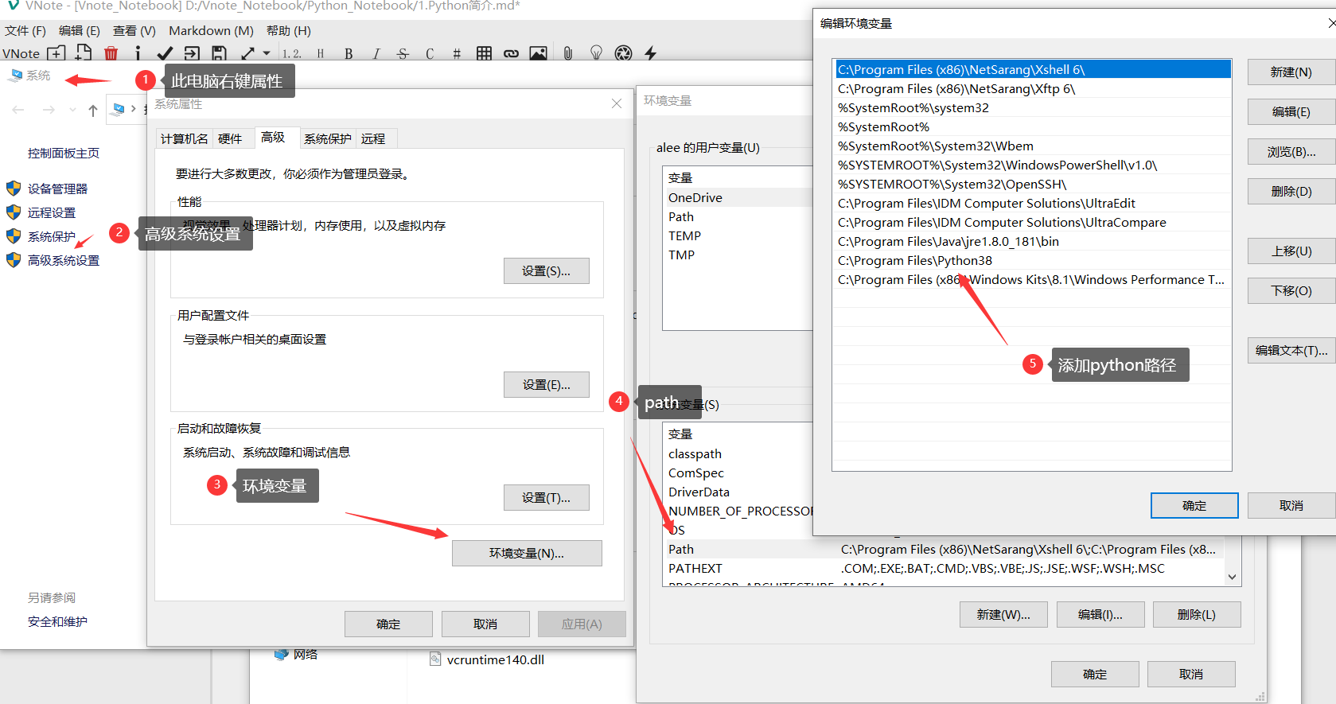Click the 设置(S)... performance button
This screenshot has width=1336, height=704.
pyautogui.click(x=547, y=271)
